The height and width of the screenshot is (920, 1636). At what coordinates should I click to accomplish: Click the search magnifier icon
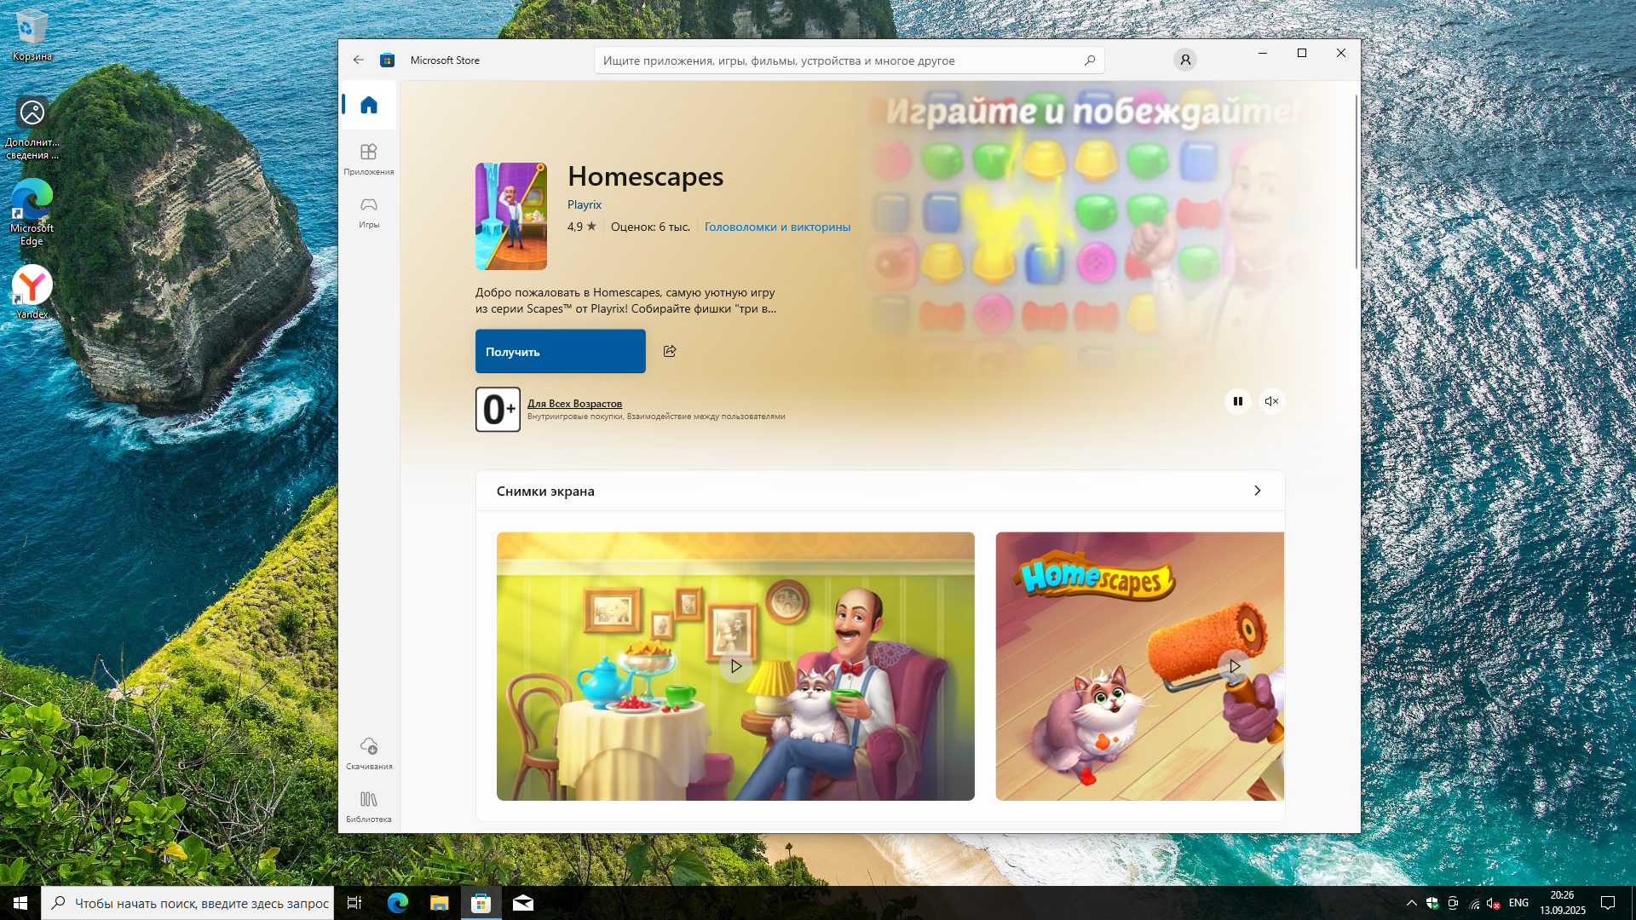click(1089, 60)
